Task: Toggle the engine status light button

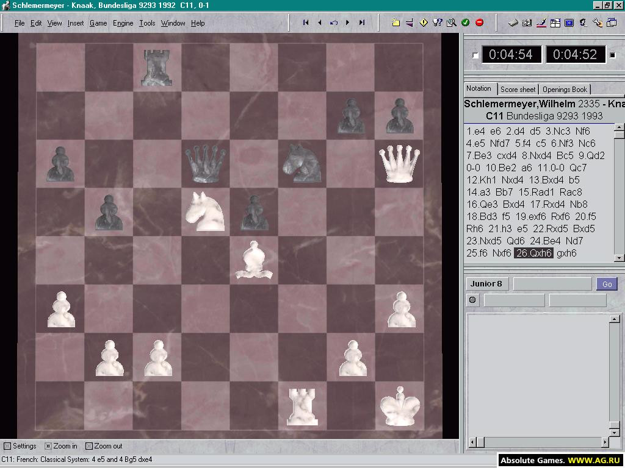Action: pos(473,300)
